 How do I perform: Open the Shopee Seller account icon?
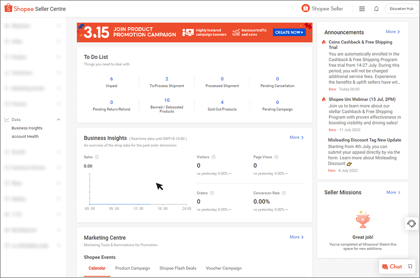pyautogui.click(x=305, y=8)
